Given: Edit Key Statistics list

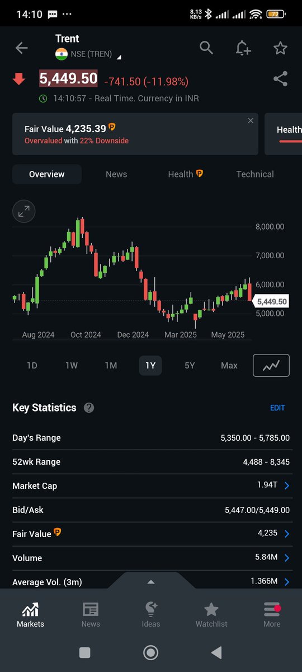Looking at the screenshot, I should click(x=277, y=408).
